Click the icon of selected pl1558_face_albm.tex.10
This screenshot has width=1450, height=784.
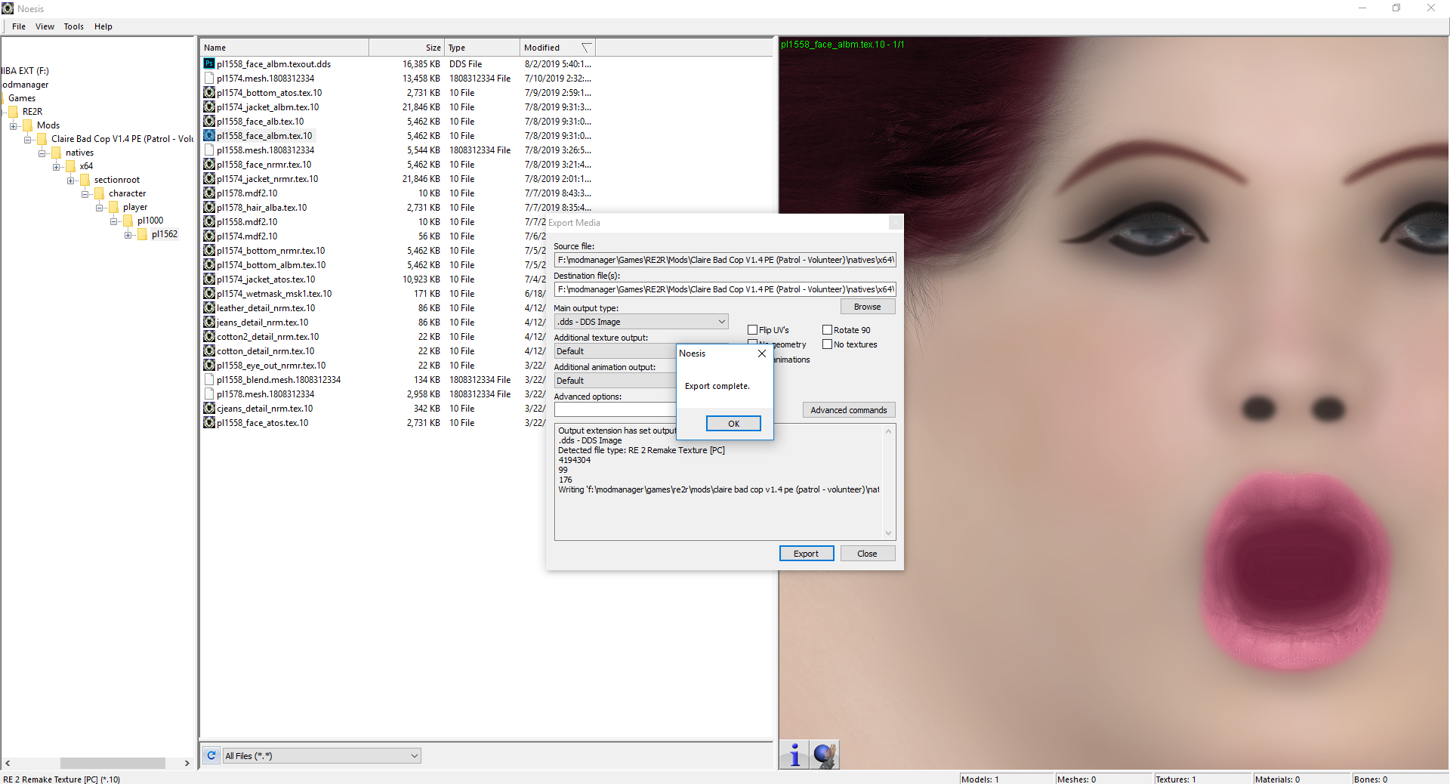pyautogui.click(x=209, y=136)
